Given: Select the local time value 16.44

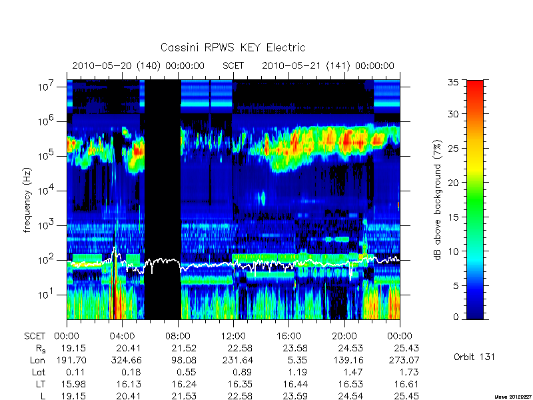Looking at the screenshot, I should [x=295, y=385].
